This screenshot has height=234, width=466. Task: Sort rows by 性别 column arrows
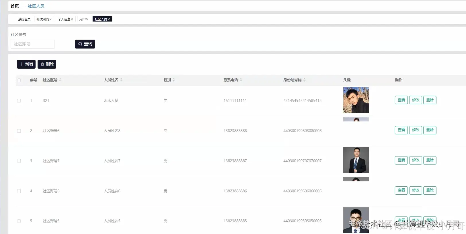pyautogui.click(x=174, y=80)
